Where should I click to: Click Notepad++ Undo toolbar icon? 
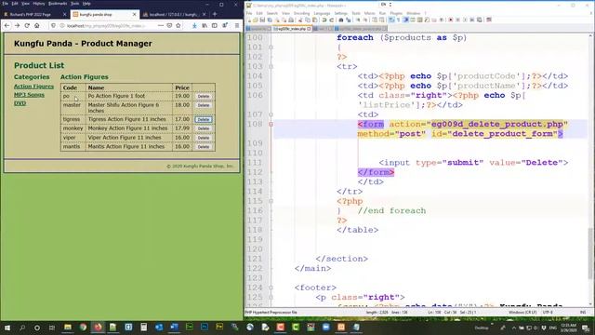(x=324, y=20)
